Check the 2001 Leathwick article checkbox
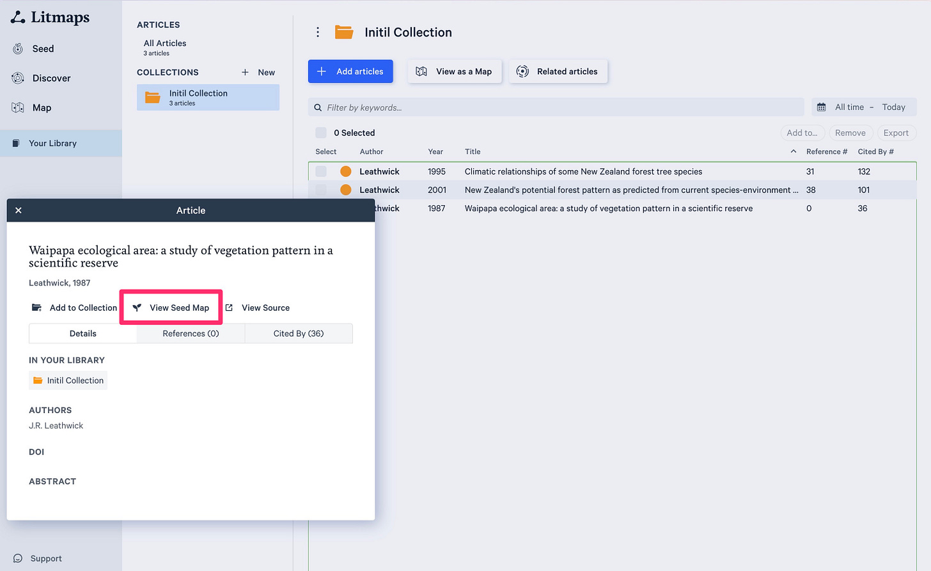Image resolution: width=931 pixels, height=571 pixels. tap(321, 190)
